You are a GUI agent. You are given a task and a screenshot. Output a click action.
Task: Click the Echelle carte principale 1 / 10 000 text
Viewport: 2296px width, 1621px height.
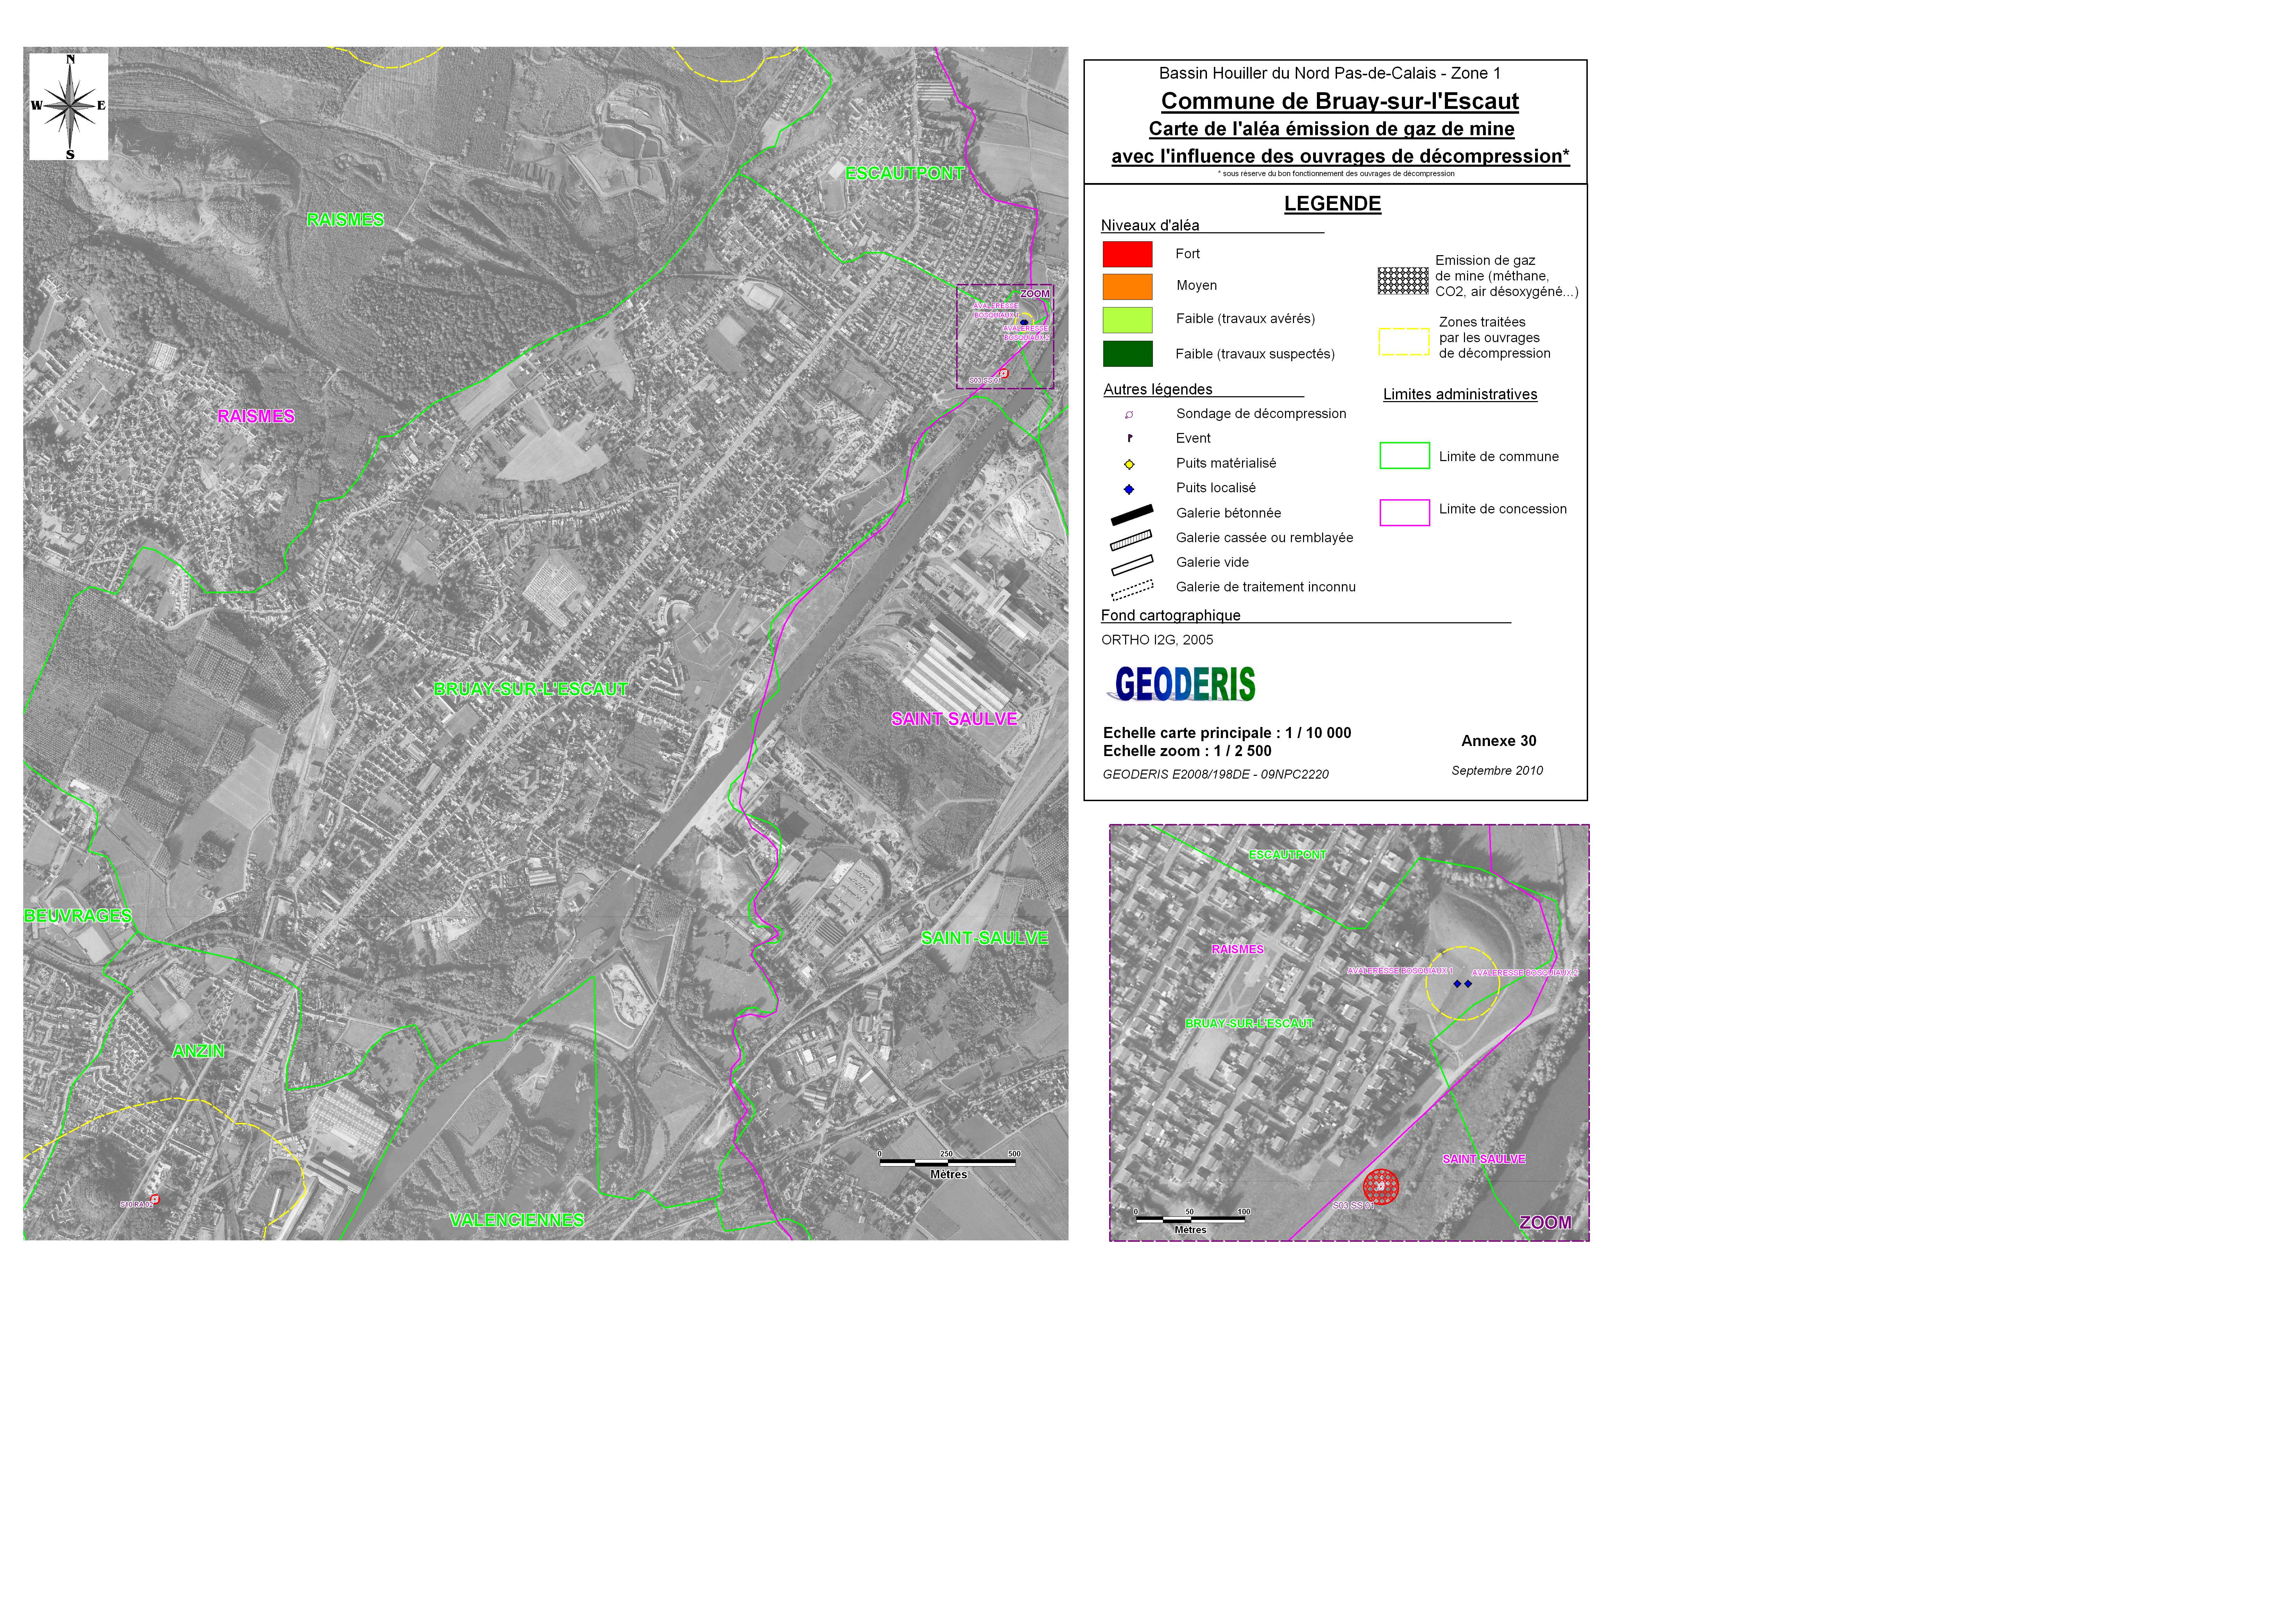[1227, 734]
